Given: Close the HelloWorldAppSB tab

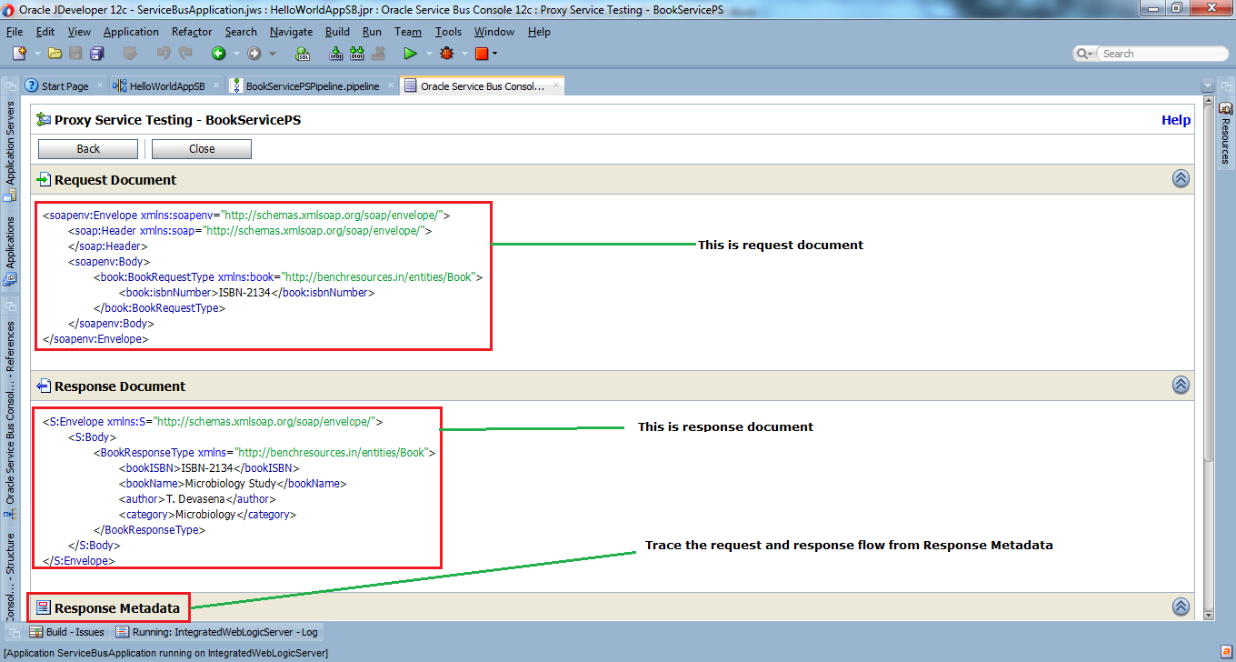Looking at the screenshot, I should pos(216,85).
